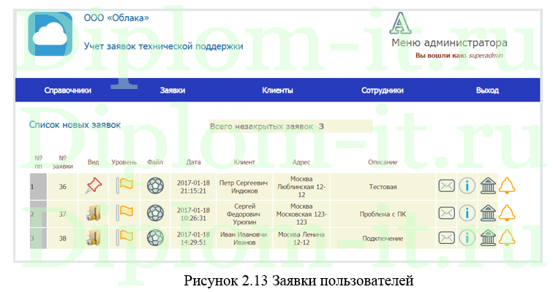Image resolution: width=553 pixels, height=292 pixels.
Task: Click client Петр Сергеевич Индюков
Action: coord(244,187)
